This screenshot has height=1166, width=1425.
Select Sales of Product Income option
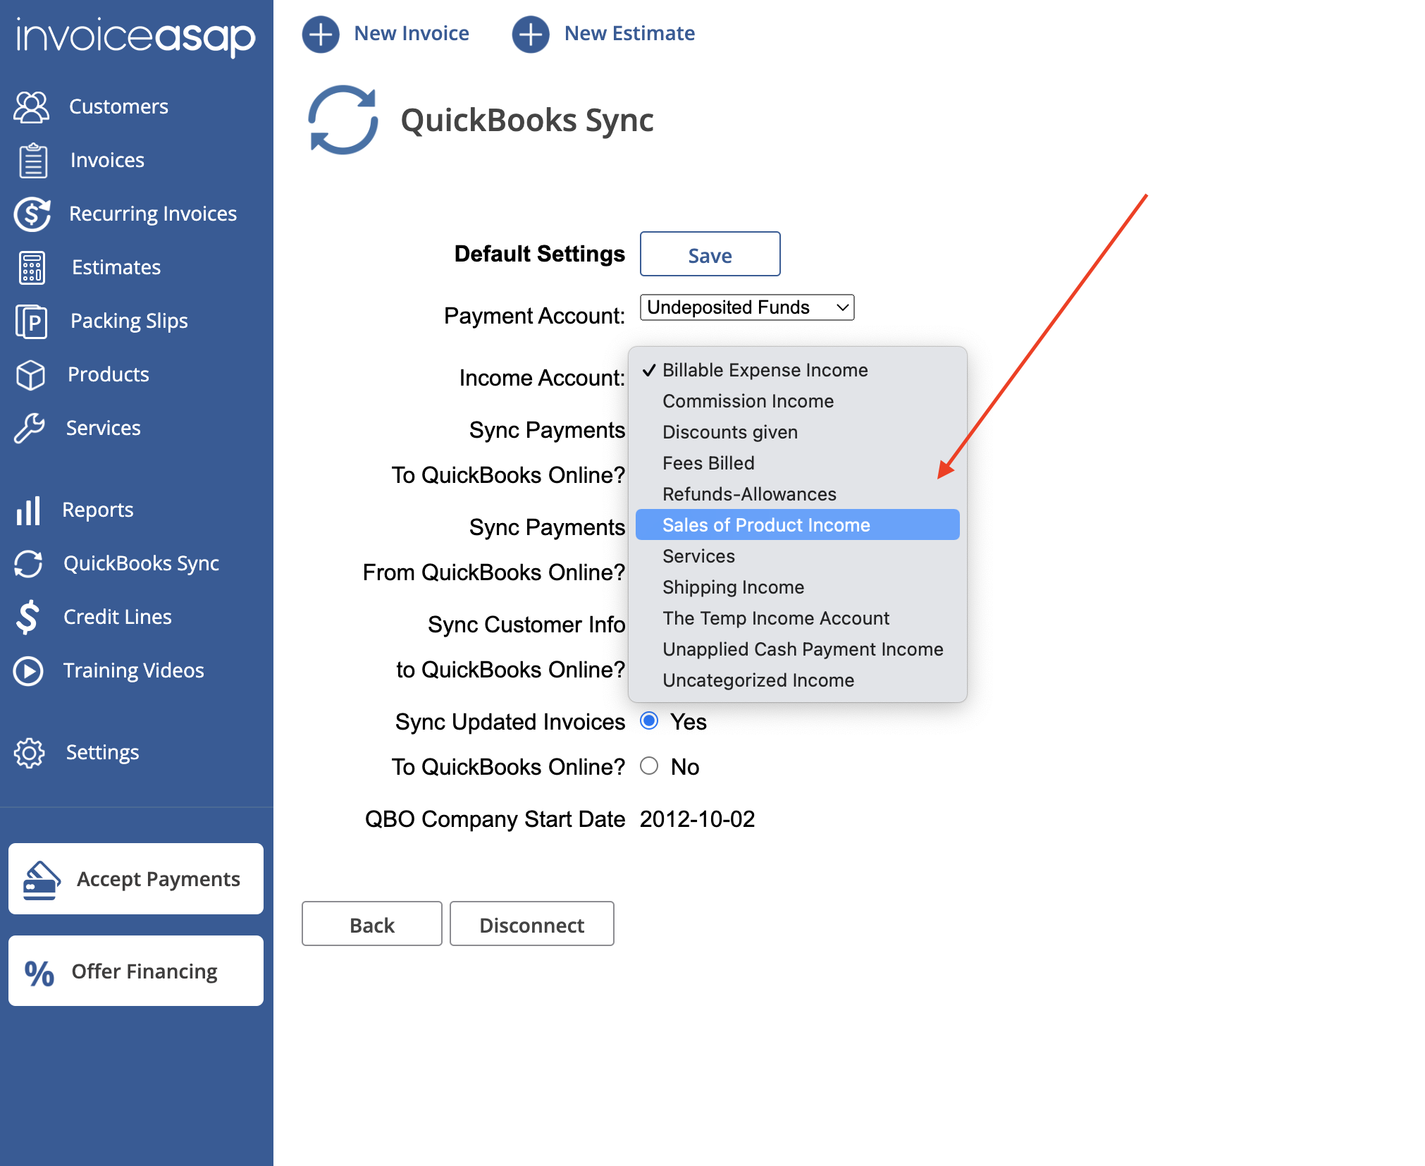click(797, 525)
